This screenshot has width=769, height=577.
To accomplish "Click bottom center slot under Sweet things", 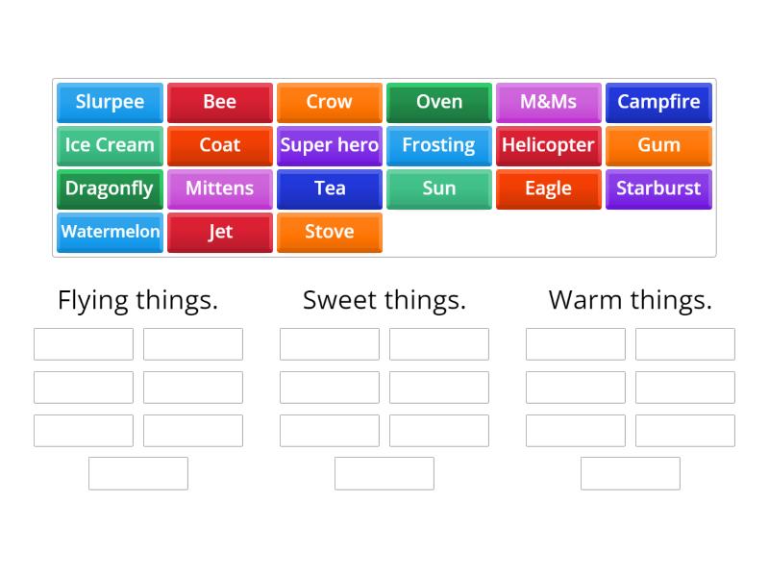I will tap(384, 473).
